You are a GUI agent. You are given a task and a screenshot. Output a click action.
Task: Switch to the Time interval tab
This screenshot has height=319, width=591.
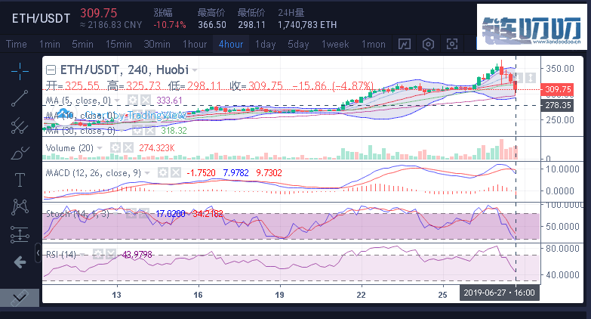tap(16, 44)
